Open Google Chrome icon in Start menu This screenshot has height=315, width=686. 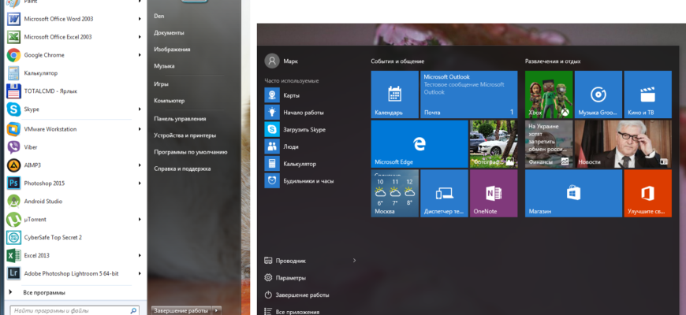point(13,55)
